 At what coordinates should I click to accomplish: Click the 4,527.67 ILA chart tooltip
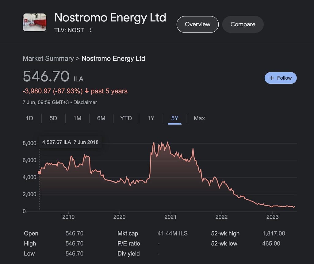70,142
